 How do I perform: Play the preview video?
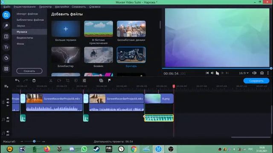(x=217, y=73)
